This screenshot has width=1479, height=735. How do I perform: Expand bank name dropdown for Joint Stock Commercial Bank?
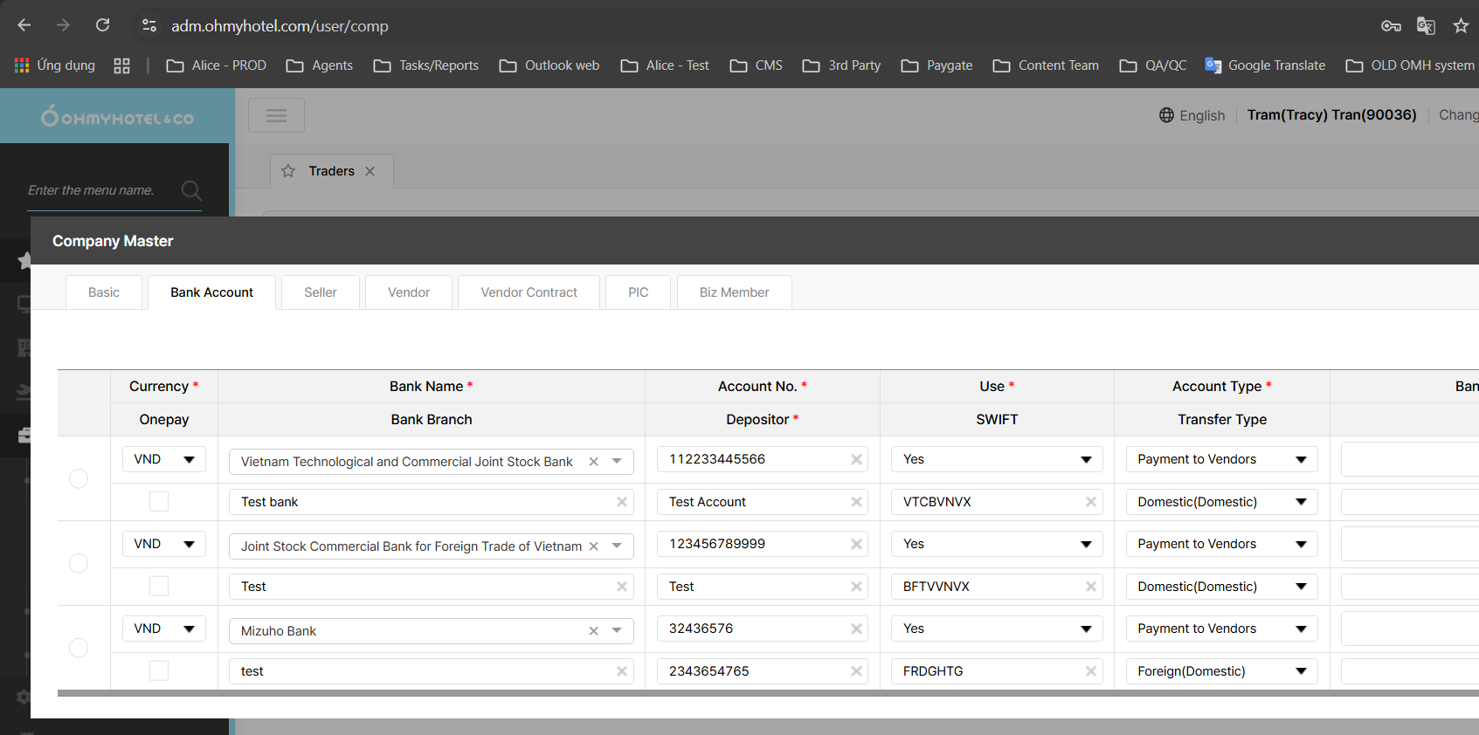617,546
